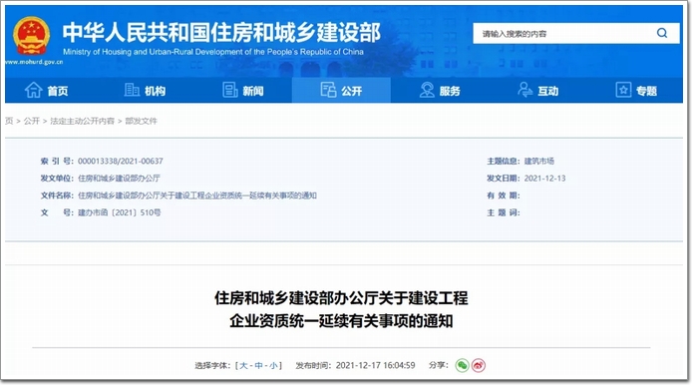Screen dimensions: 692x385
Task: Go to 法定主动公开内容 breadcrumb
Action: (82, 121)
